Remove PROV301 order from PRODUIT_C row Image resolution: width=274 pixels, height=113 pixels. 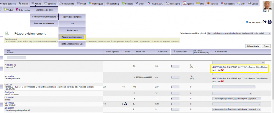pyautogui.click(x=222, y=70)
